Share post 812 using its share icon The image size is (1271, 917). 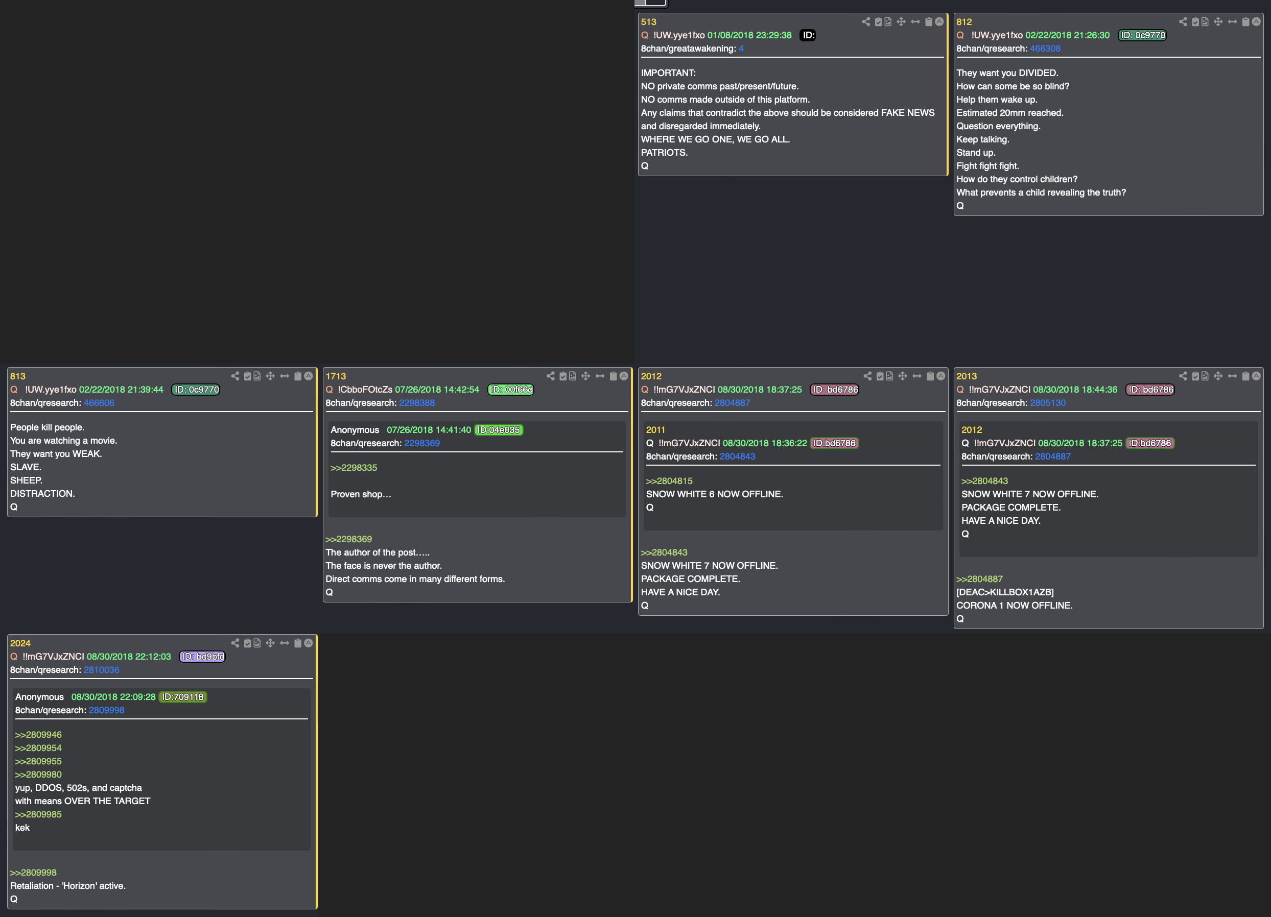pos(1183,22)
